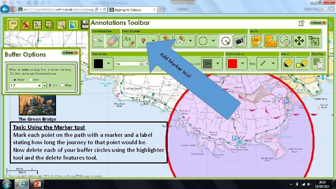The width and height of the screenshot is (336, 189).
Task: Open the text colour dropdown arrow
Action: pos(108,63)
